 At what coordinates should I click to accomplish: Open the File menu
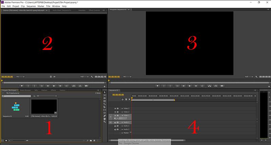(x=3, y=6)
